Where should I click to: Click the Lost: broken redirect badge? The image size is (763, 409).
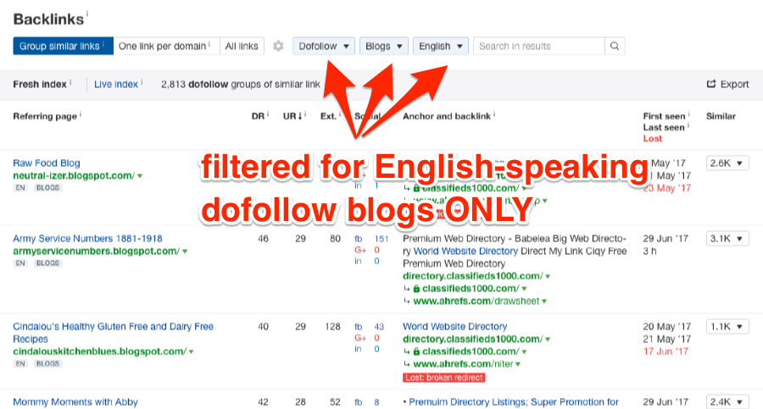[443, 378]
